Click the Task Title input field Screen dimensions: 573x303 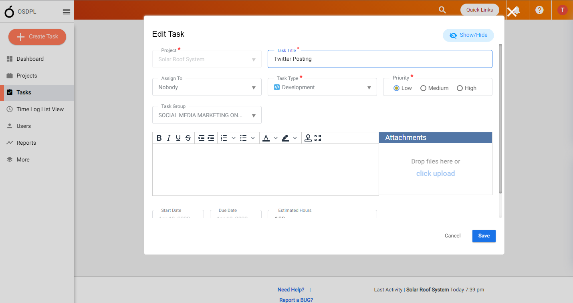pos(379,59)
